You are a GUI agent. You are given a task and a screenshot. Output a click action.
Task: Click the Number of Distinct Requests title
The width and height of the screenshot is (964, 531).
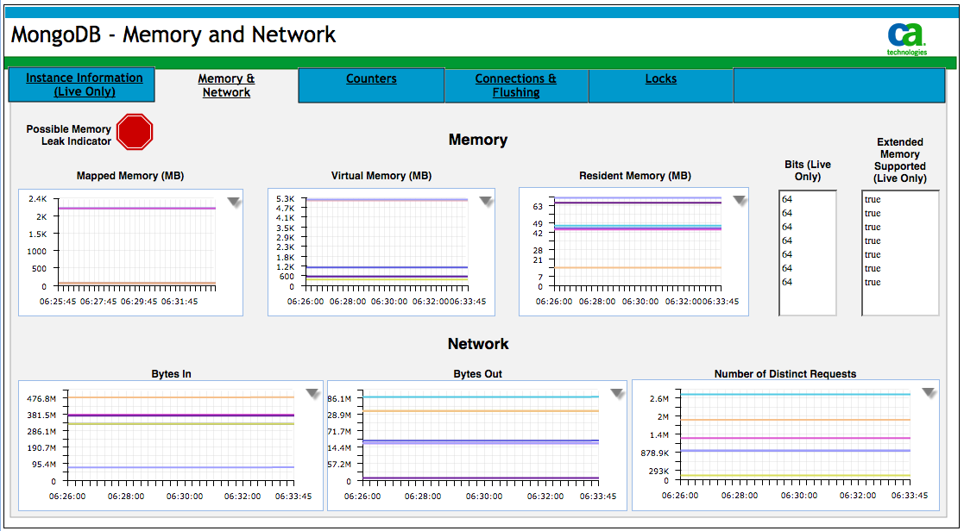click(x=785, y=374)
